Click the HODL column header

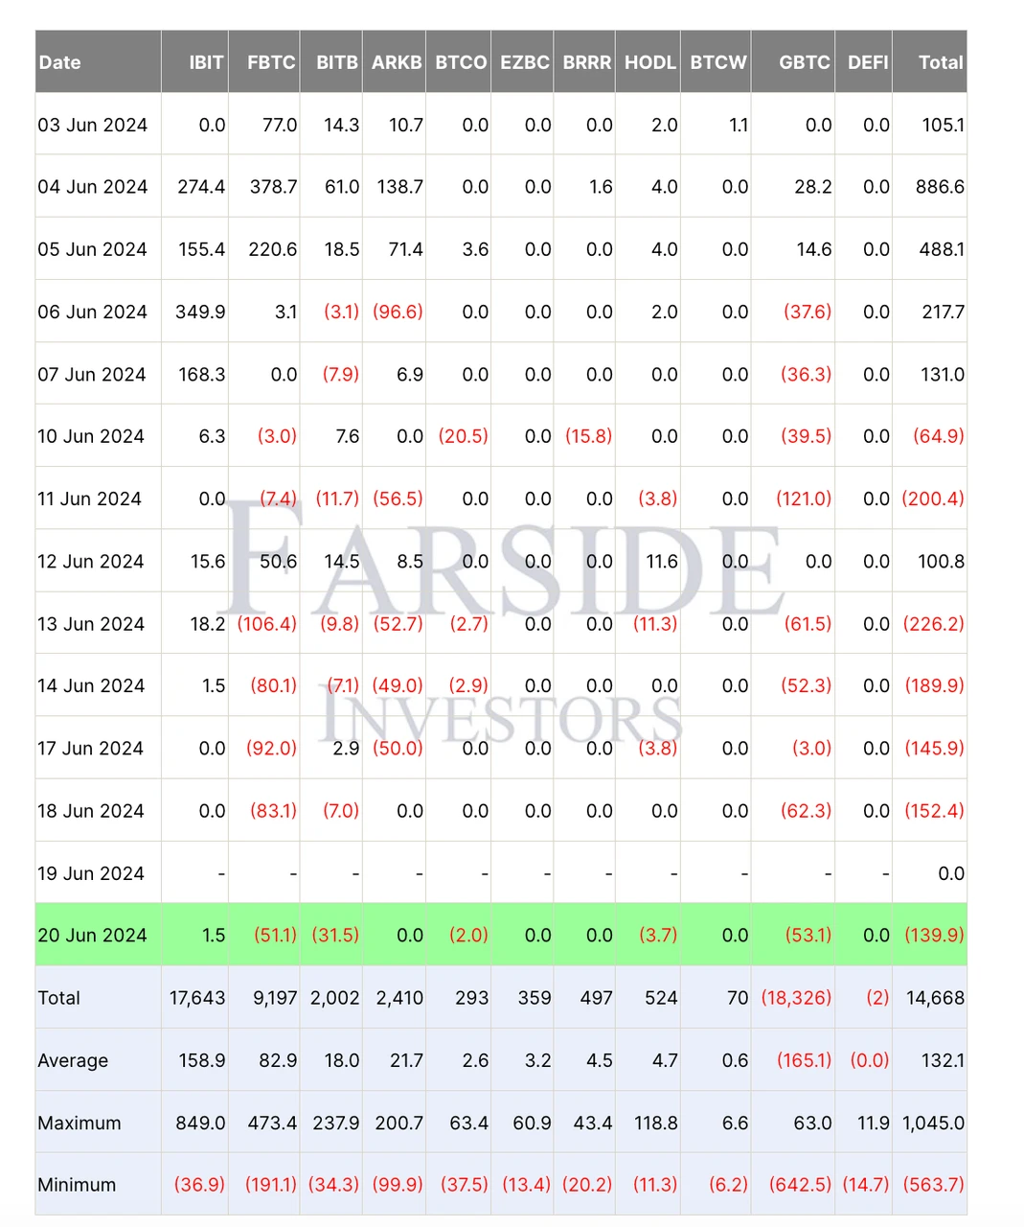pyautogui.click(x=649, y=62)
